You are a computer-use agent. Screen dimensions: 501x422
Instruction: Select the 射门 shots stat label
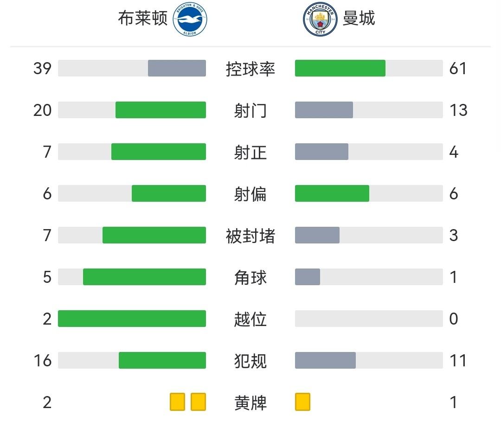[x=250, y=110]
